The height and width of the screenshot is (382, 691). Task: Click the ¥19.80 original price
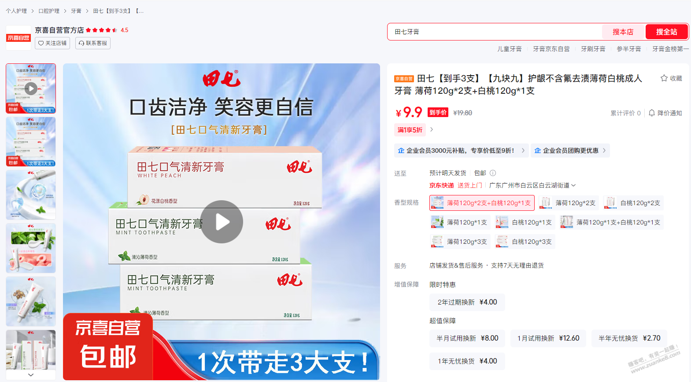pyautogui.click(x=462, y=113)
